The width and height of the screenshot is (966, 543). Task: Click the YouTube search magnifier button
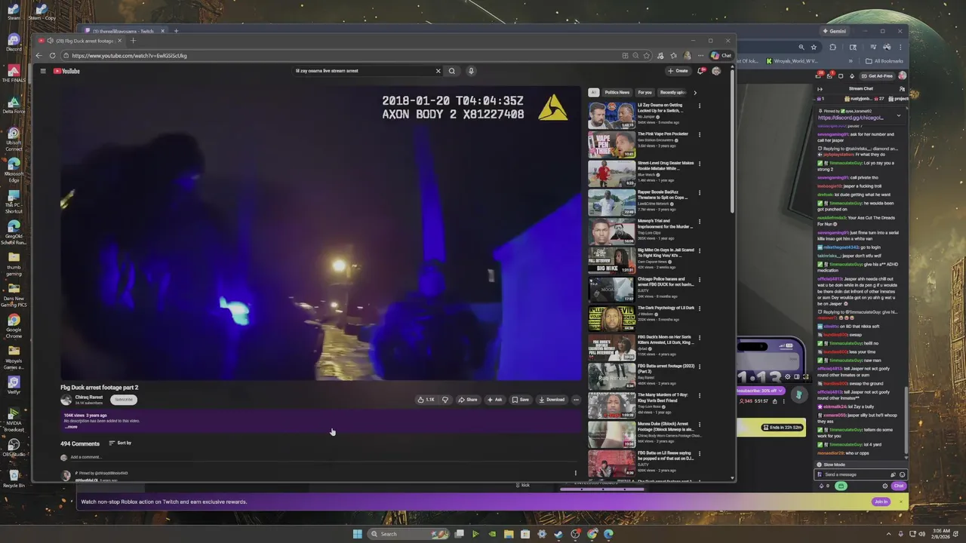(x=452, y=71)
